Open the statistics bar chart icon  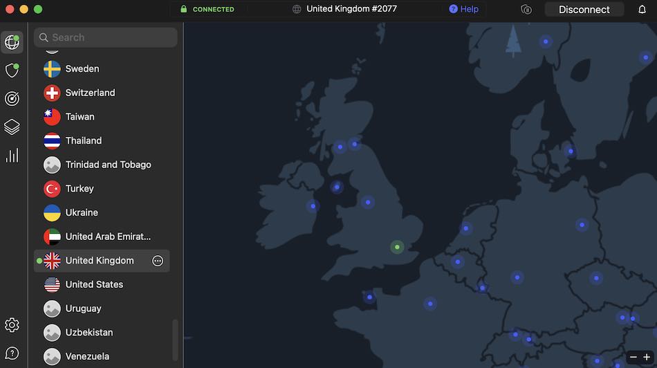click(12, 155)
